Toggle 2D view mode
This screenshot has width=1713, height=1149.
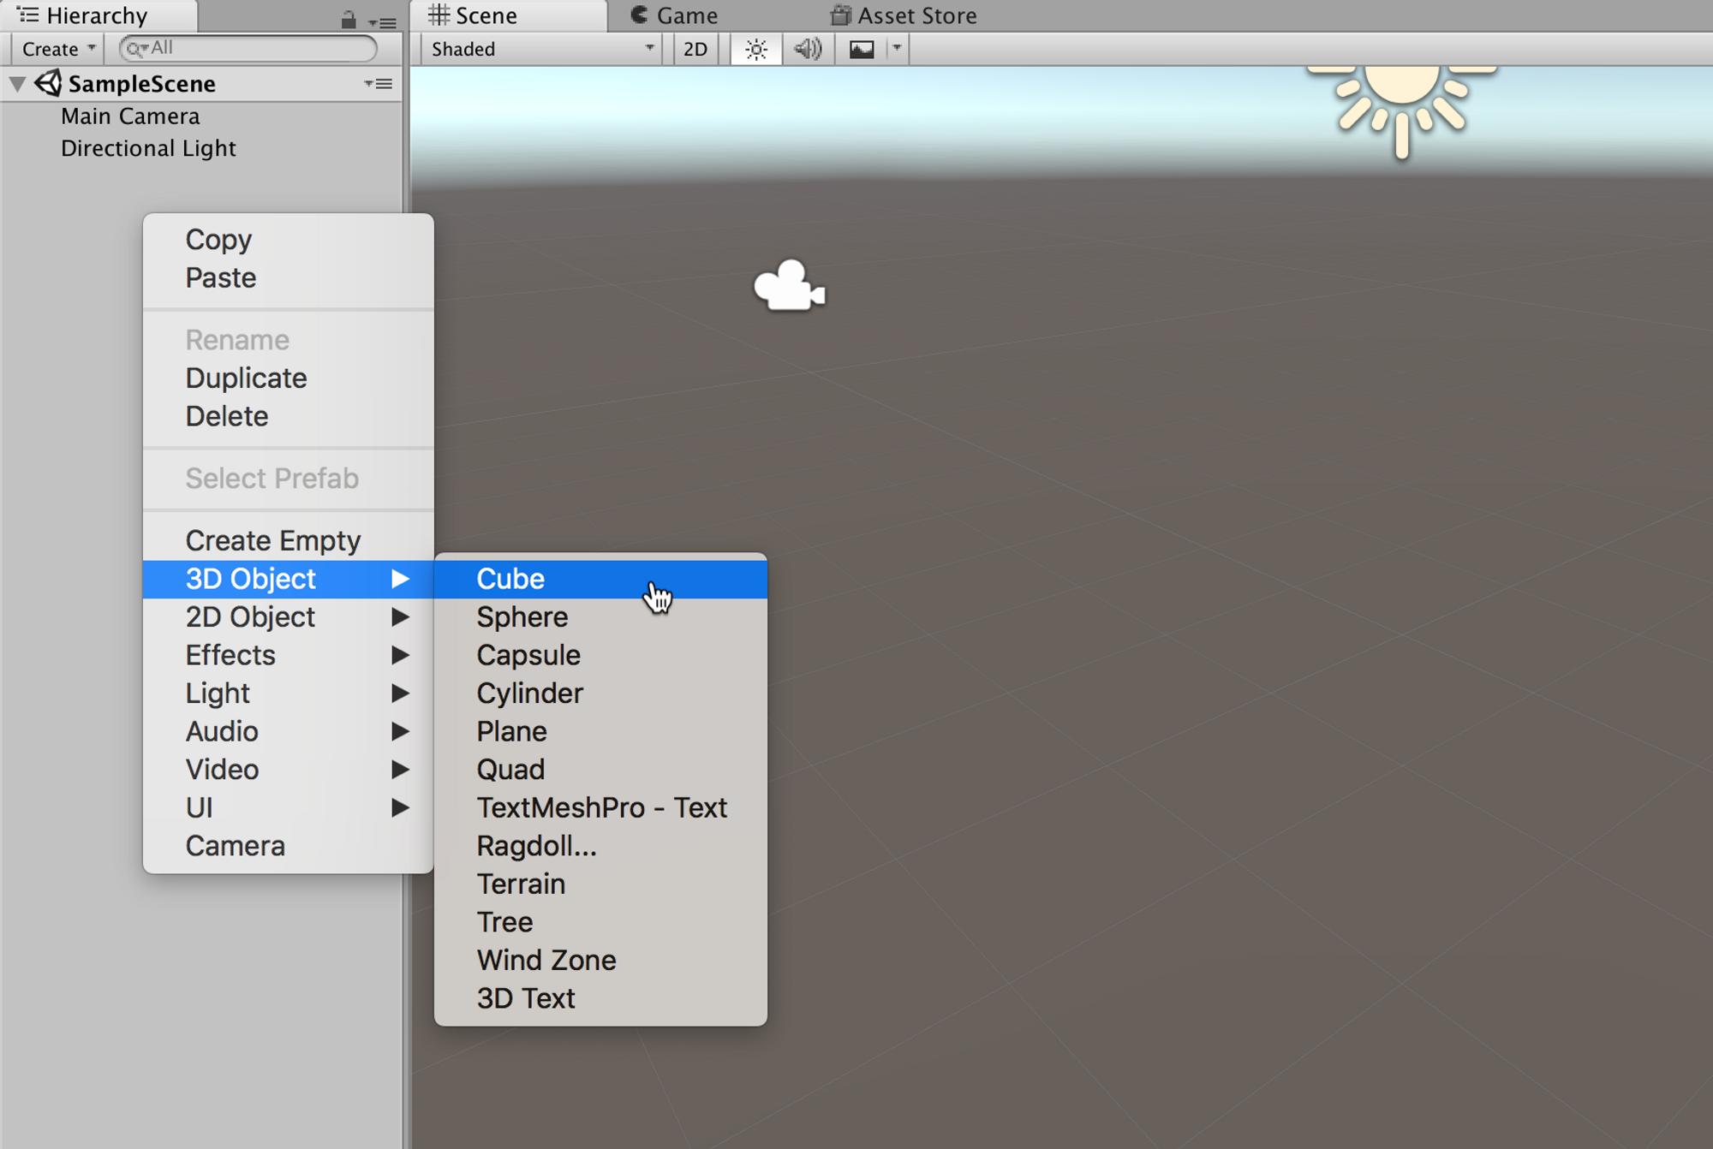pos(695,49)
